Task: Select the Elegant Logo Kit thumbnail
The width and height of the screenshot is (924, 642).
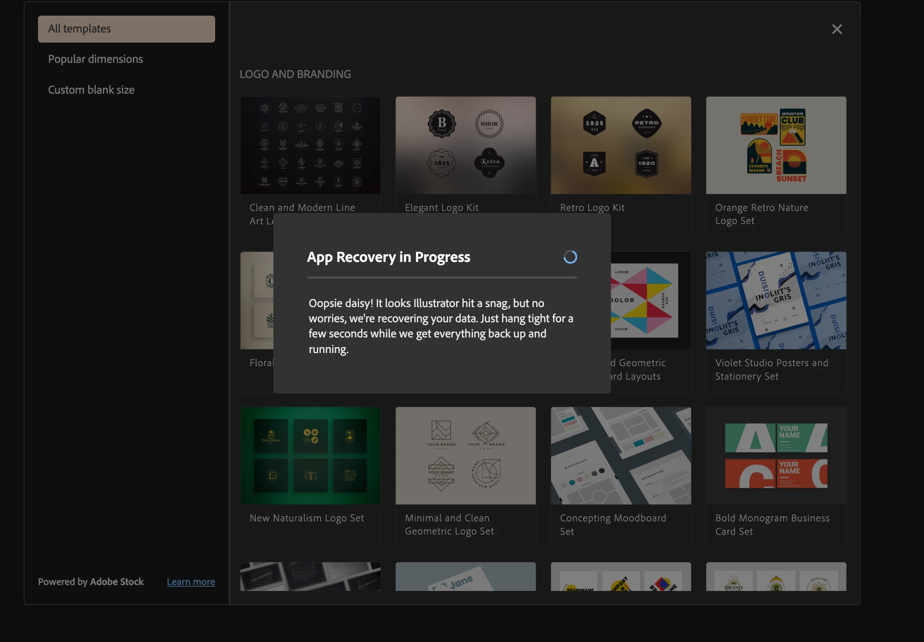Action: coord(465,145)
